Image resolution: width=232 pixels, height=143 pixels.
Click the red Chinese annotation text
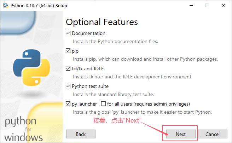click(117, 120)
